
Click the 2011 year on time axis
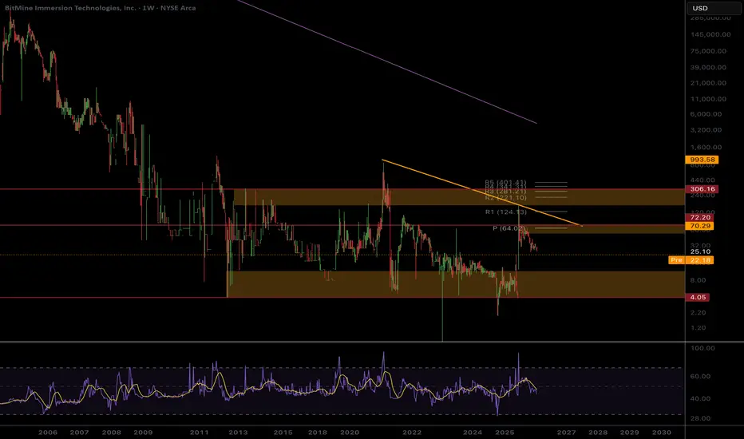[x=200, y=433]
